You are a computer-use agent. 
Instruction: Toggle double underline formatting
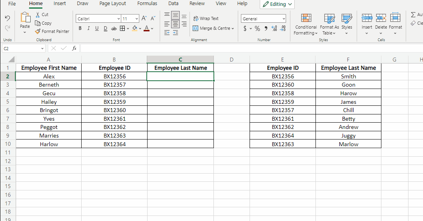click(106, 28)
